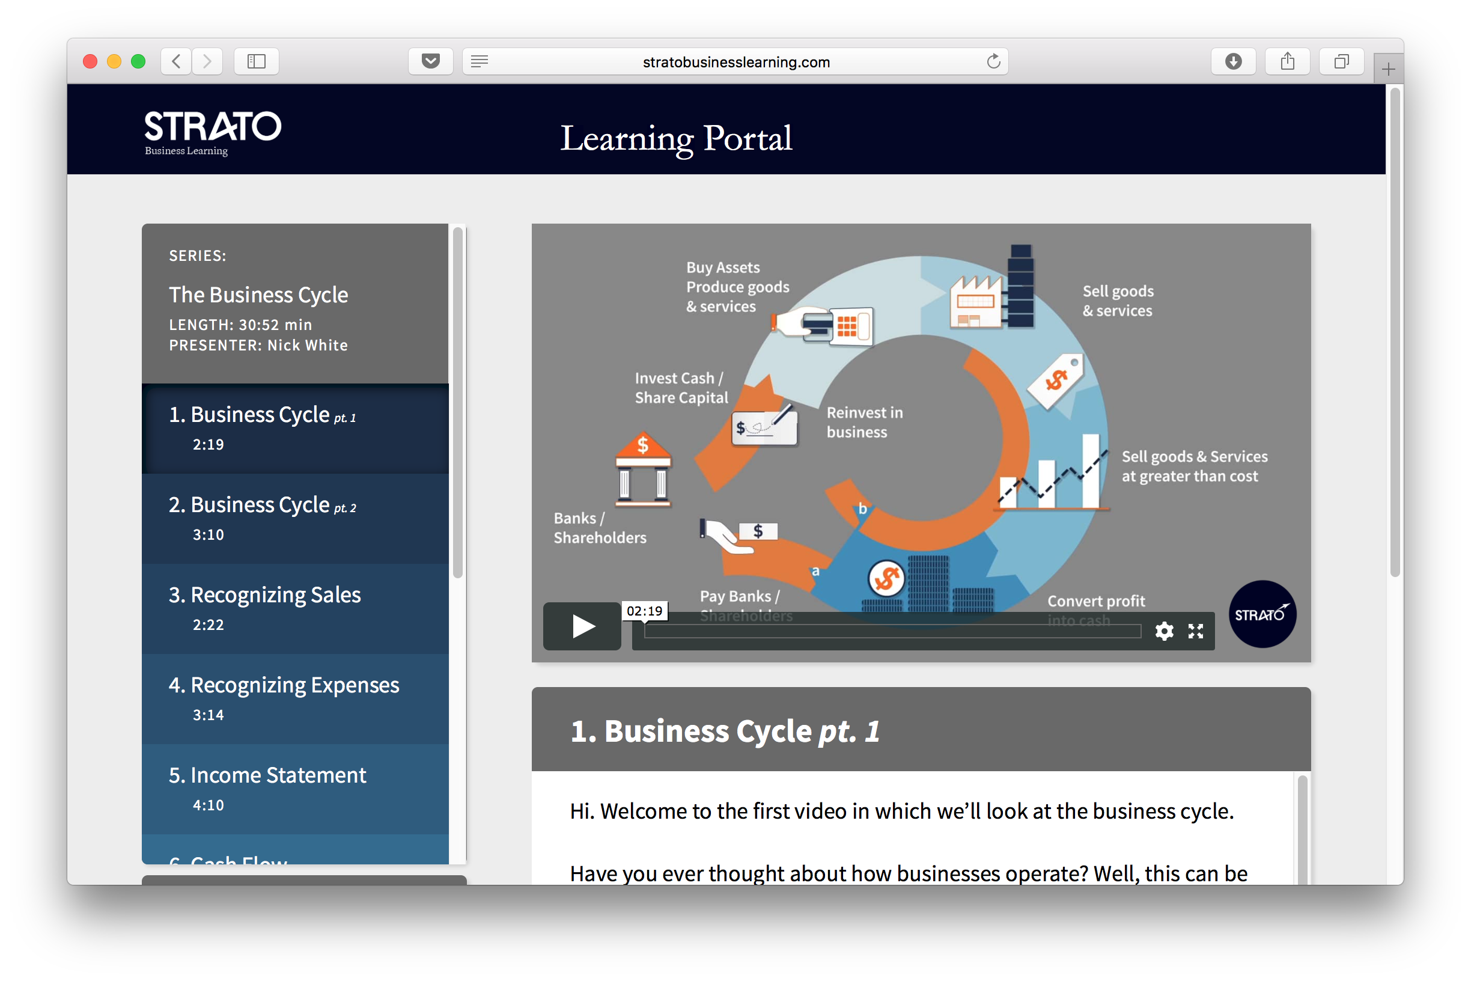Open lesson 5. Income Statement

[x=295, y=789]
